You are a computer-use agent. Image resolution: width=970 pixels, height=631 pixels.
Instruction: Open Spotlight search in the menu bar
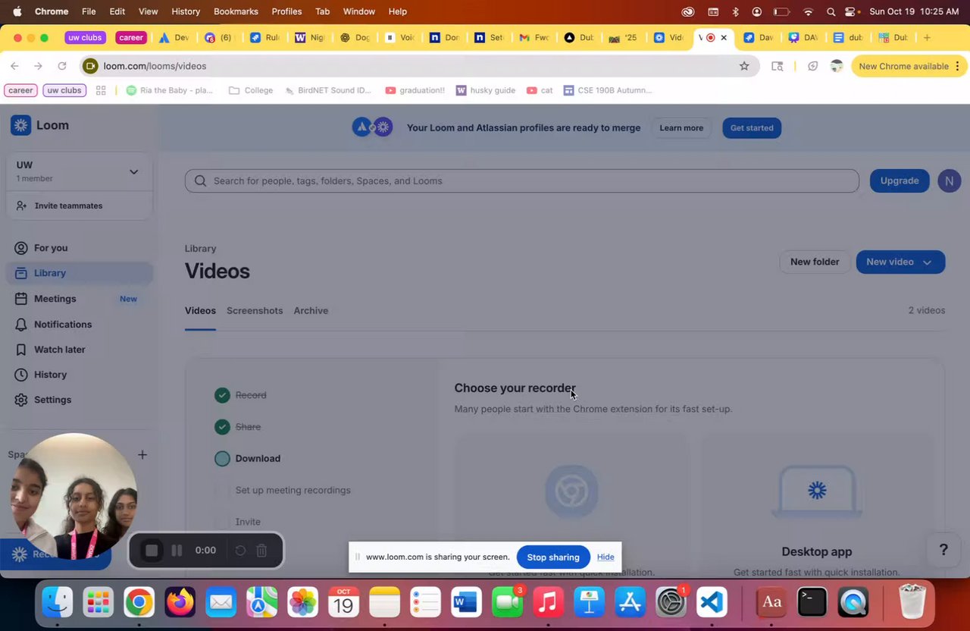(x=831, y=11)
